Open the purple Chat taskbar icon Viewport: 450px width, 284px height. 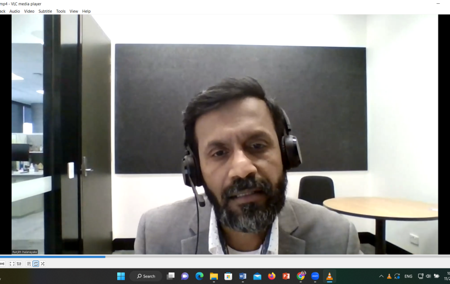coord(185,276)
